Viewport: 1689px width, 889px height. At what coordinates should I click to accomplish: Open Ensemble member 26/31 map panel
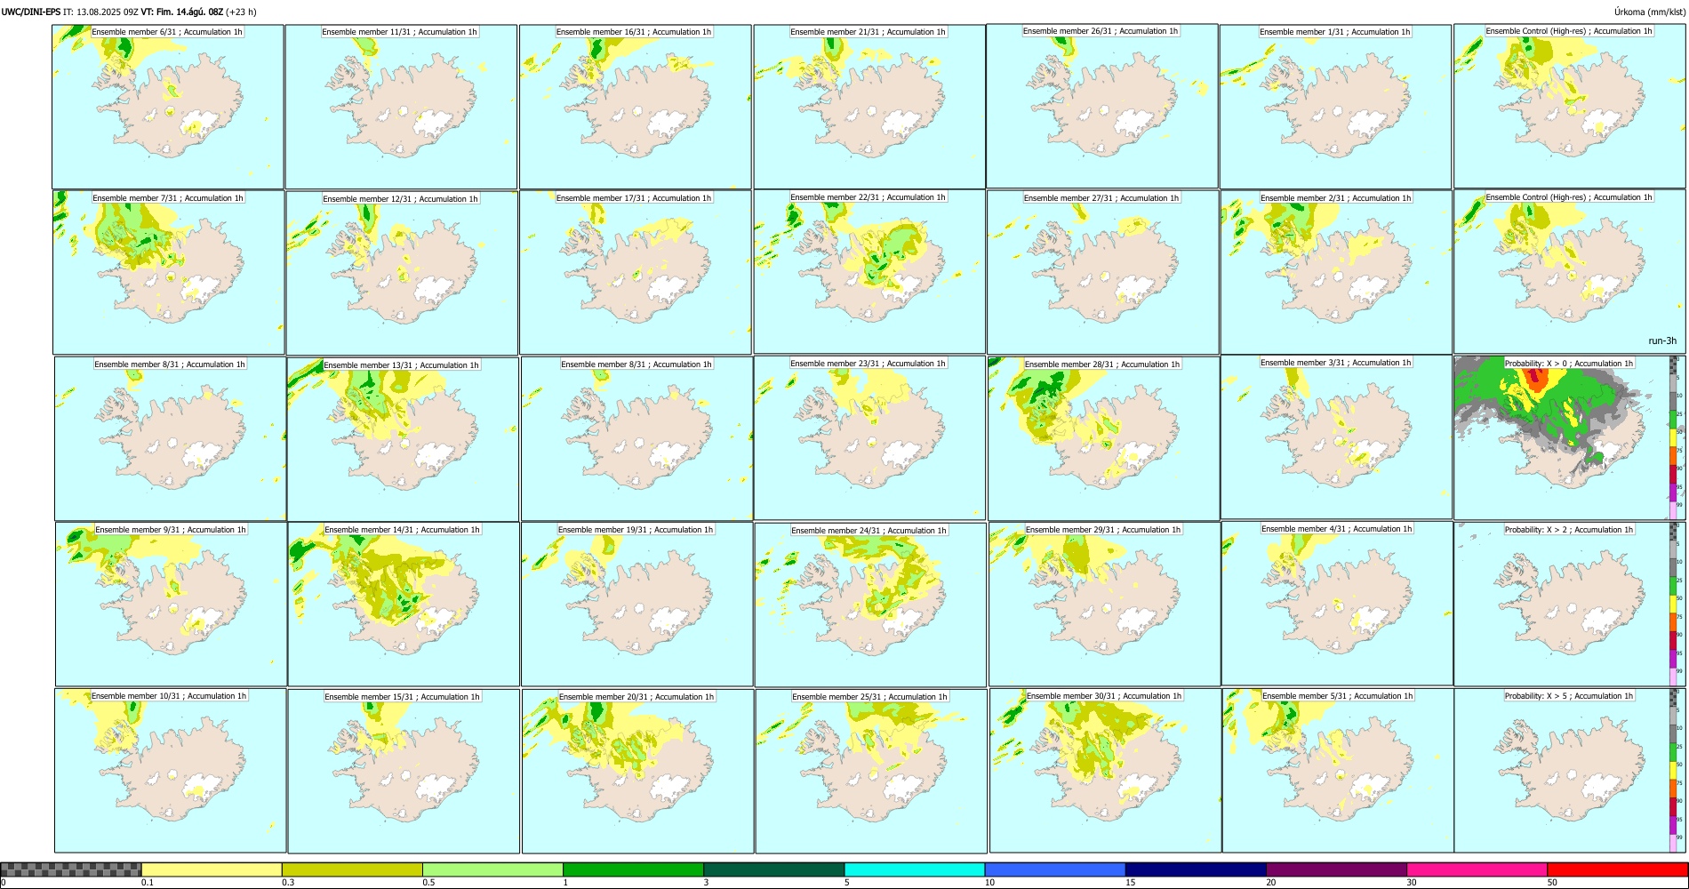point(1102,106)
